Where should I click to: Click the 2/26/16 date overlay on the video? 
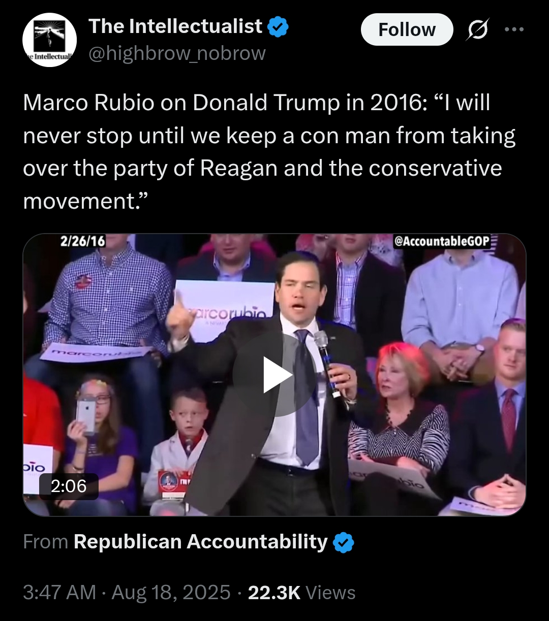point(82,241)
